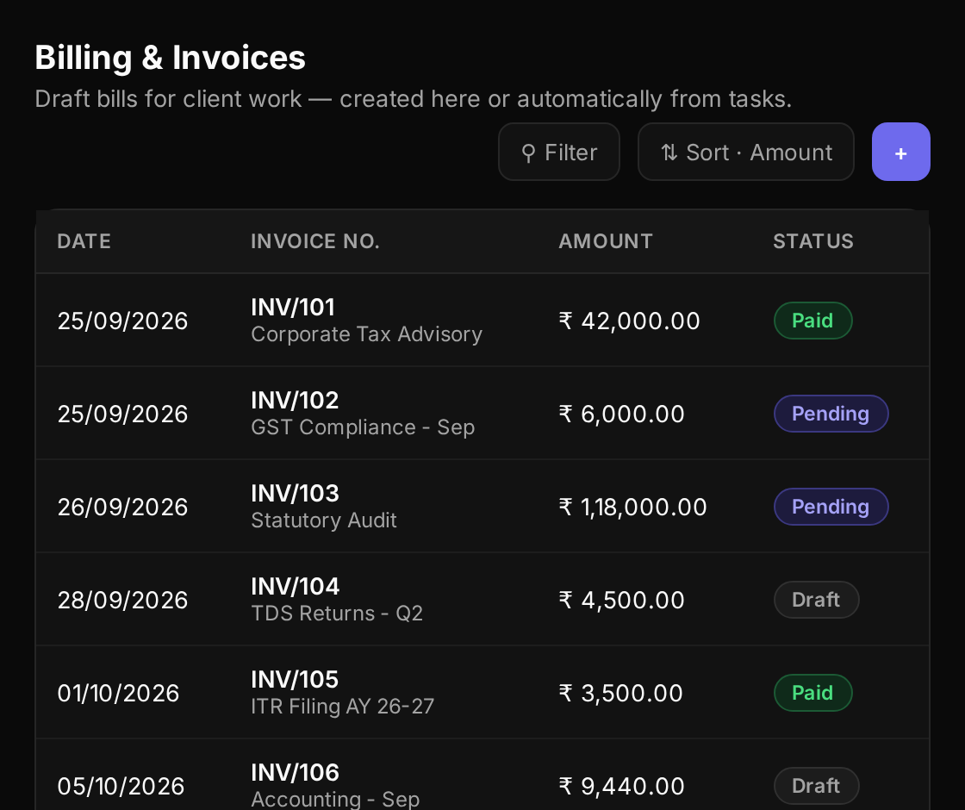Open invoice INV/104
Image resolution: width=965 pixels, height=810 pixels.
click(295, 586)
